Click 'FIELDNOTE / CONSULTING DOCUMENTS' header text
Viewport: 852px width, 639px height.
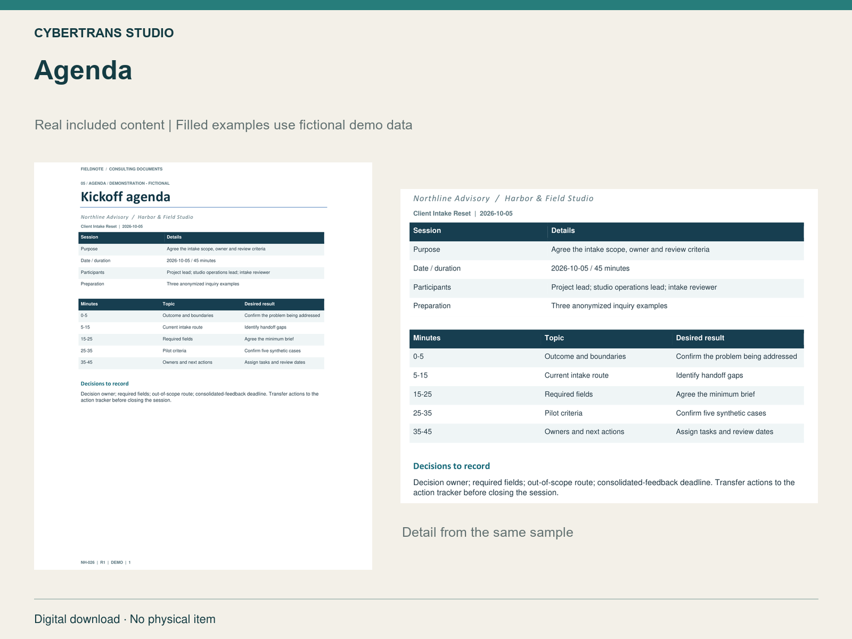(x=121, y=169)
